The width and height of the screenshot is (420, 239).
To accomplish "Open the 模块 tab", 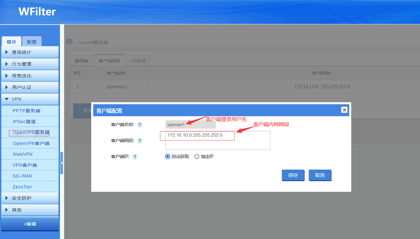I will (12, 42).
